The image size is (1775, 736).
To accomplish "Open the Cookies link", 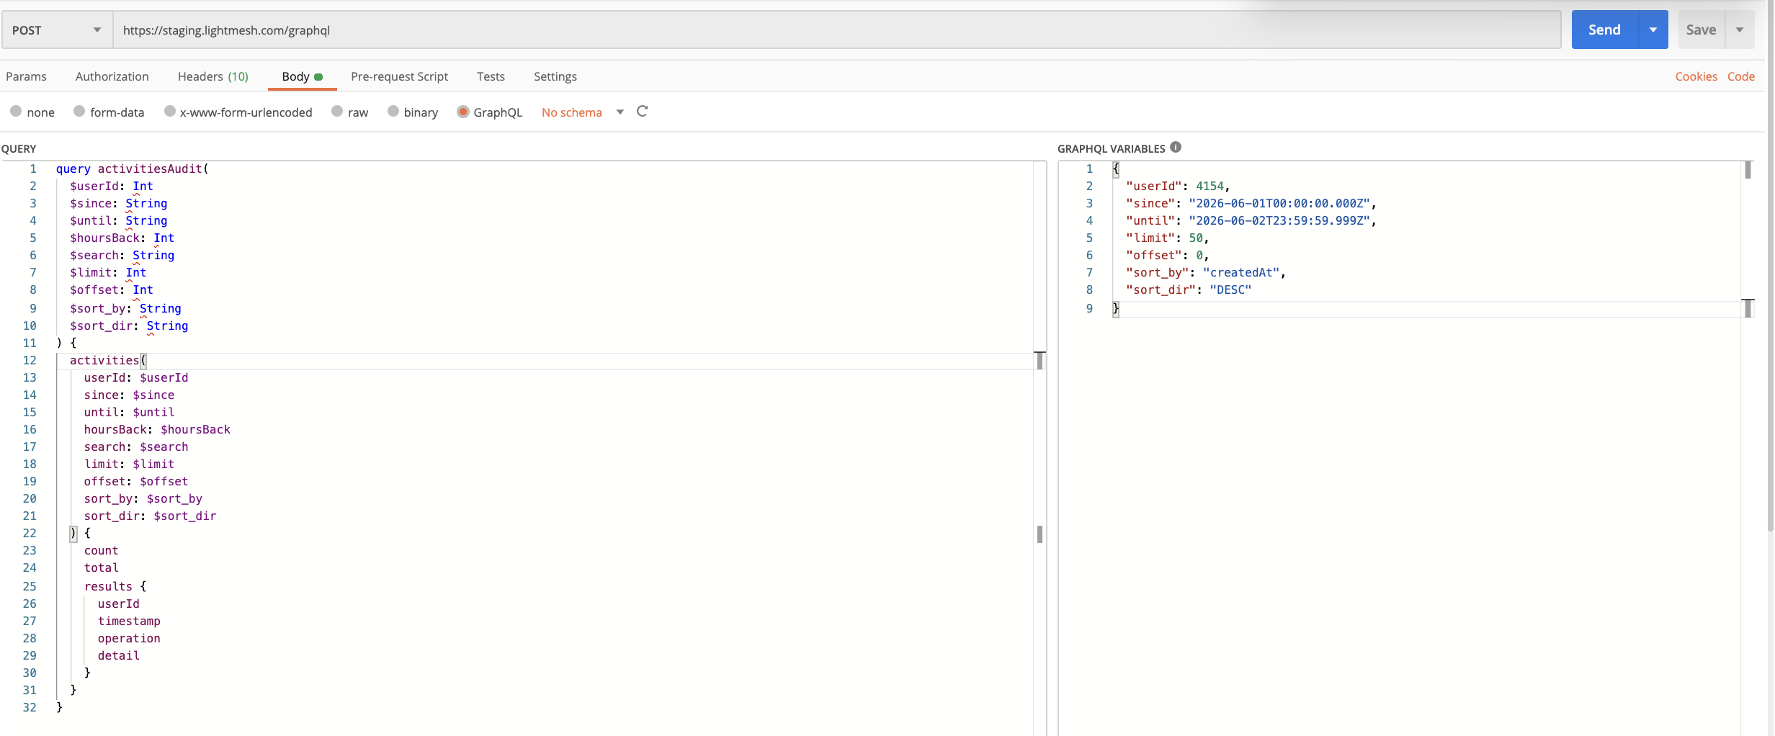I will point(1696,76).
